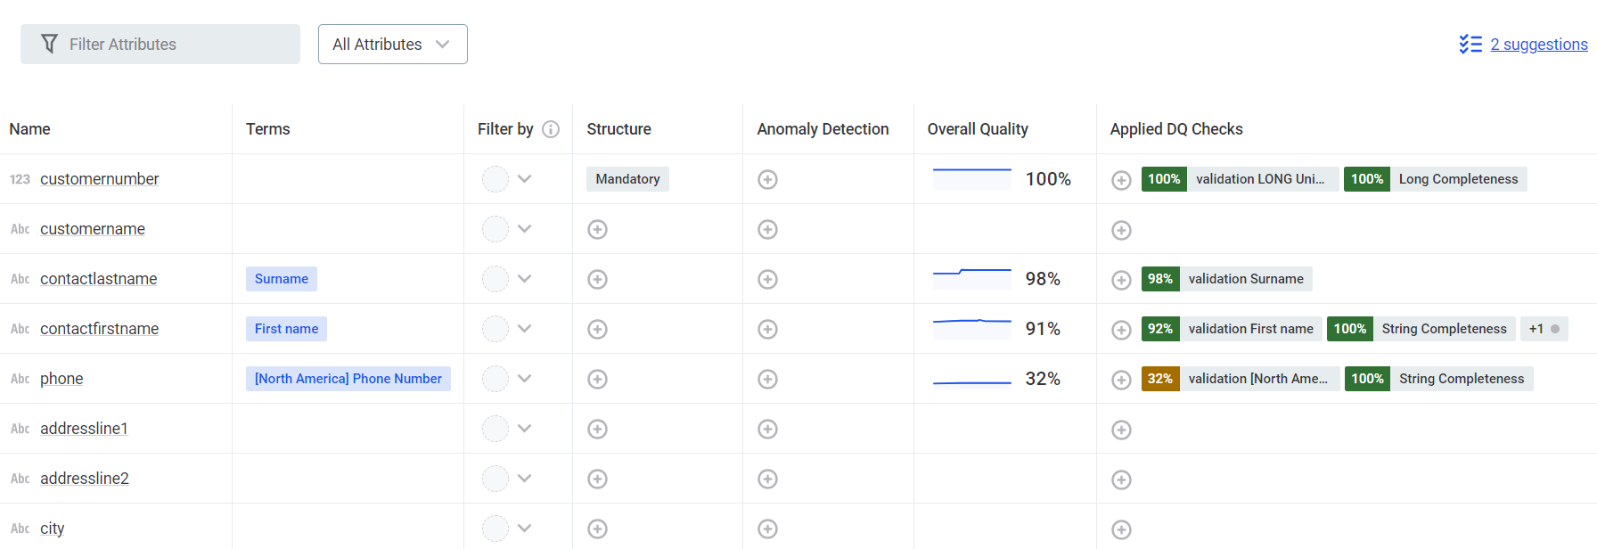Screen dimensions: 1597x549
Task: Add structure check for customername row
Action: point(597,229)
